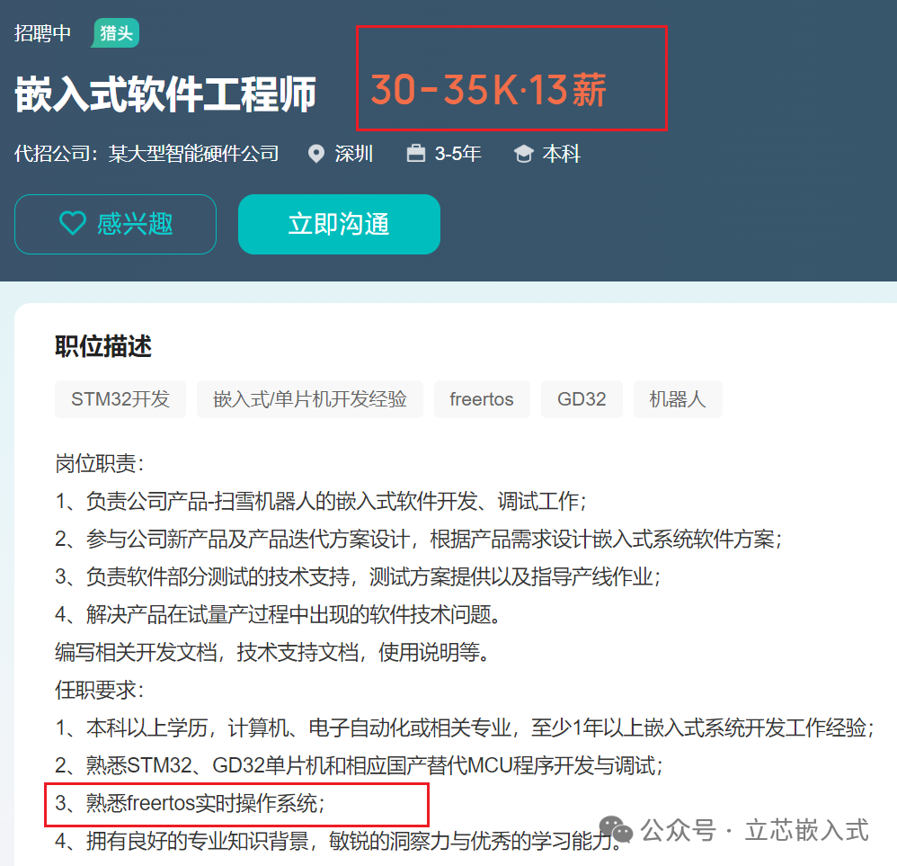Click the graduation cap icon near 本科

[x=523, y=154]
